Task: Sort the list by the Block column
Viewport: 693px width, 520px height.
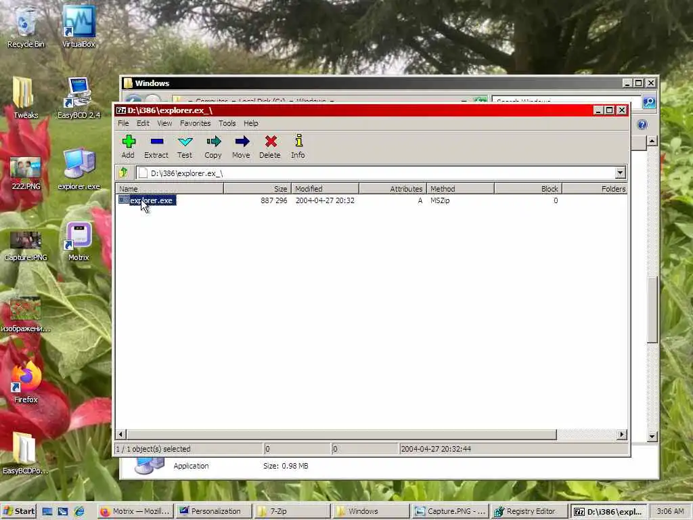Action: click(528, 189)
